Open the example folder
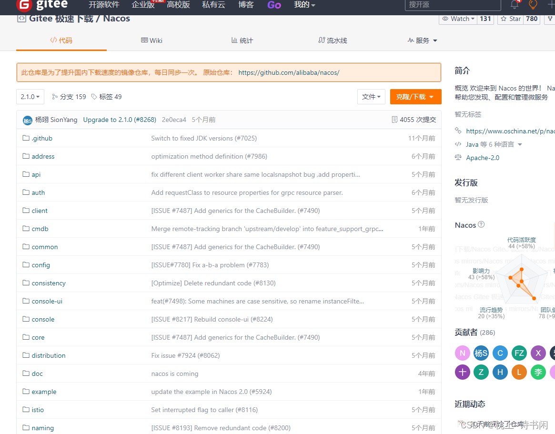Image resolution: width=555 pixels, height=434 pixels. point(44,392)
